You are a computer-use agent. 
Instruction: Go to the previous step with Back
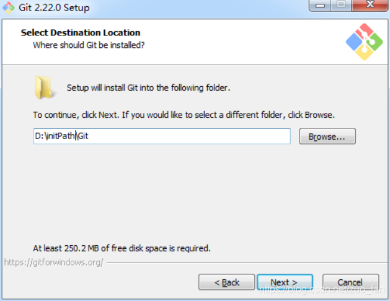(226, 282)
